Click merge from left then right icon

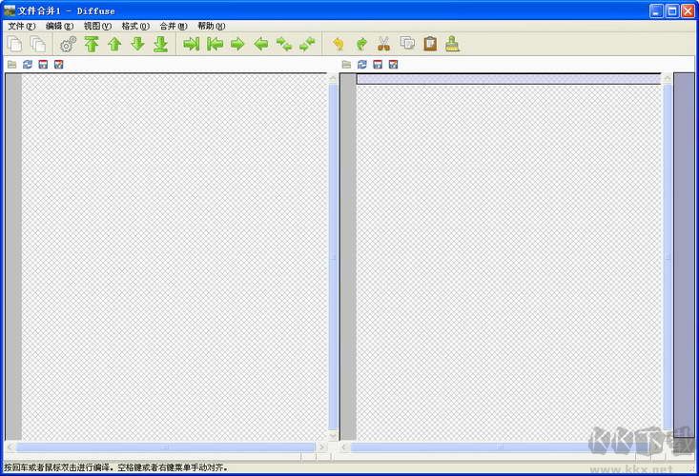[x=284, y=44]
